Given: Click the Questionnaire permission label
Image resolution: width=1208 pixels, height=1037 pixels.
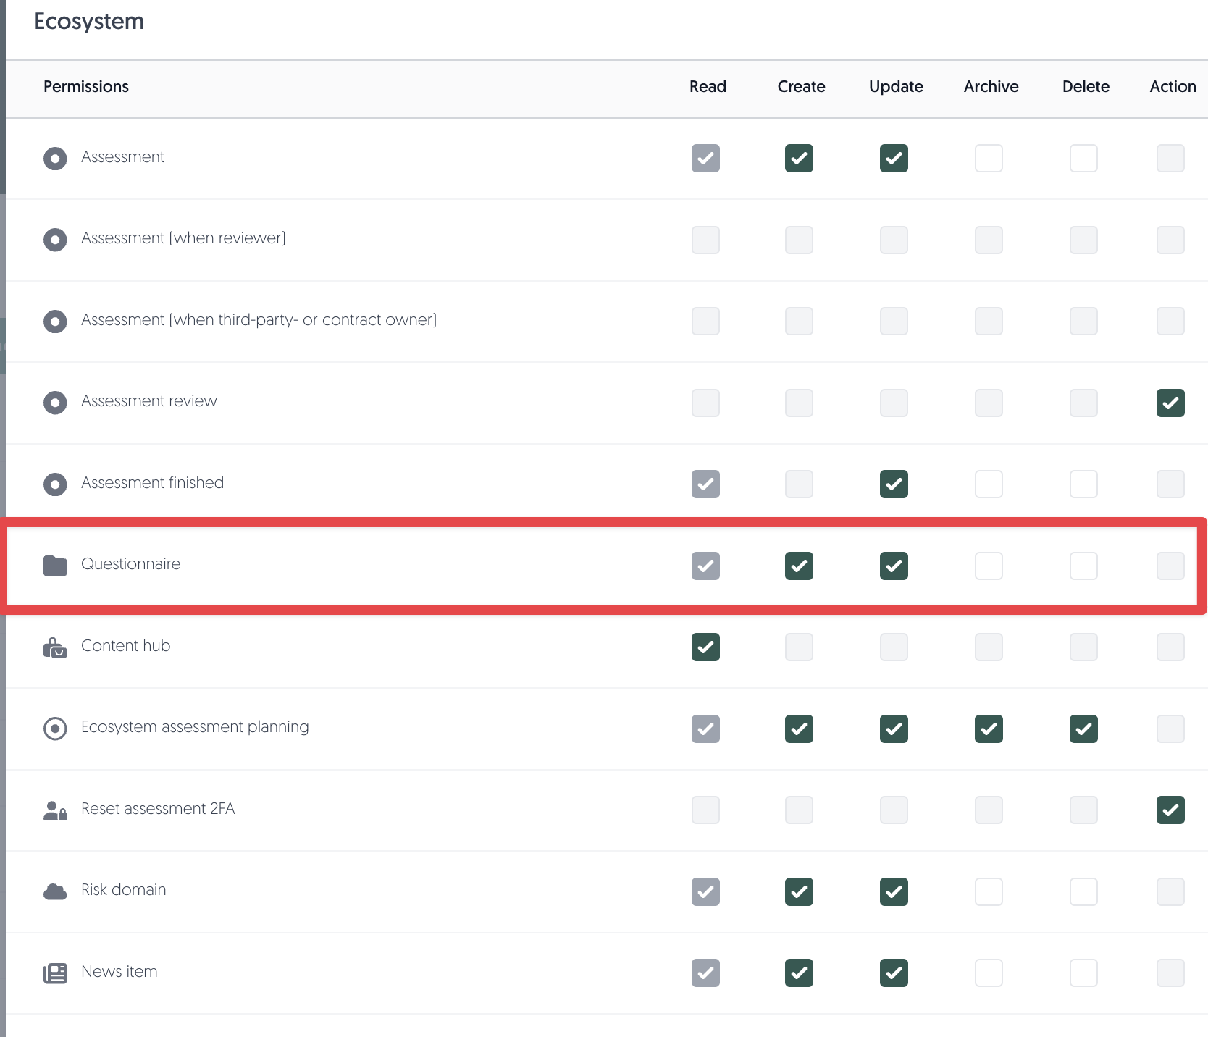Looking at the screenshot, I should pyautogui.click(x=131, y=564).
